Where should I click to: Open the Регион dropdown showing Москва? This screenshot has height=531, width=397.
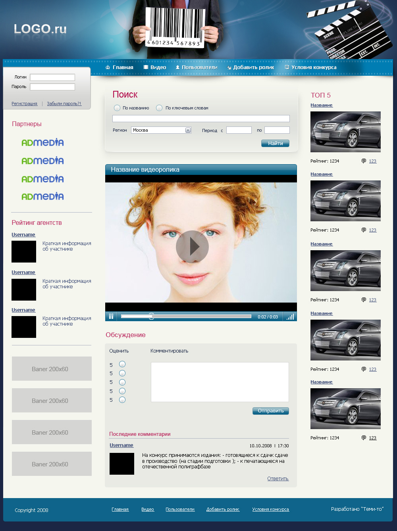point(161,130)
